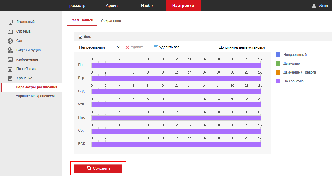The height and width of the screenshot is (176, 332).
Task: Open the Изобр. tab
Action: pos(147,6)
